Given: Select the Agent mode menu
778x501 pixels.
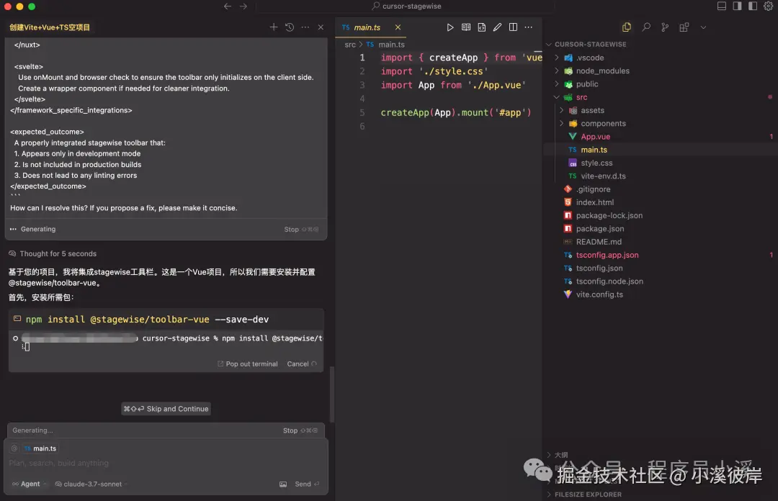Looking at the screenshot, I should 27,484.
